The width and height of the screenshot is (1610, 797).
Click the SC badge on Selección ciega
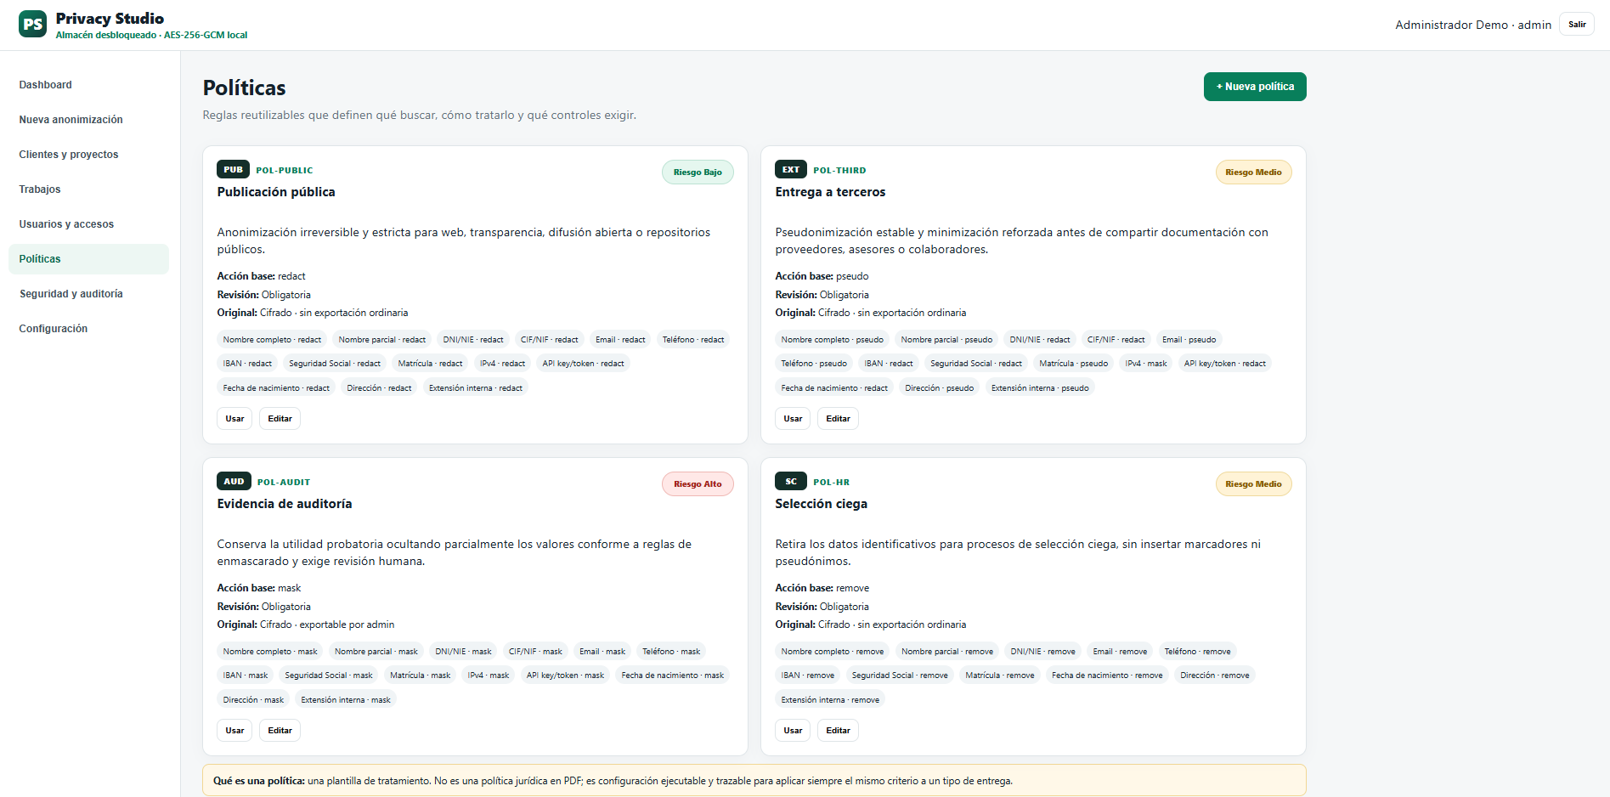point(791,481)
